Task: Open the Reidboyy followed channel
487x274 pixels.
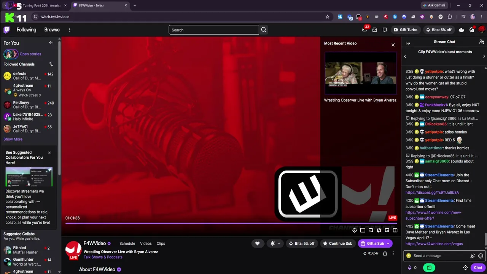Action: (29, 105)
